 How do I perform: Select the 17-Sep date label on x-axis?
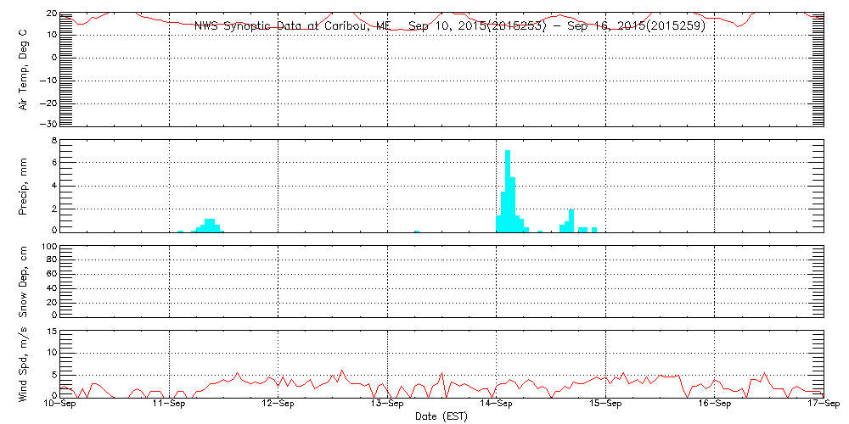[822, 404]
